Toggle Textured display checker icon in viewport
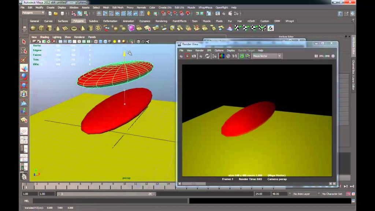375x211 pixels. (x=110, y=42)
